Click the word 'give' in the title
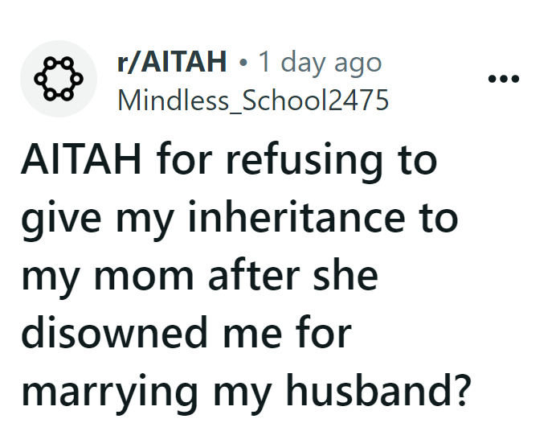This screenshot has width=560, height=423. [60, 218]
